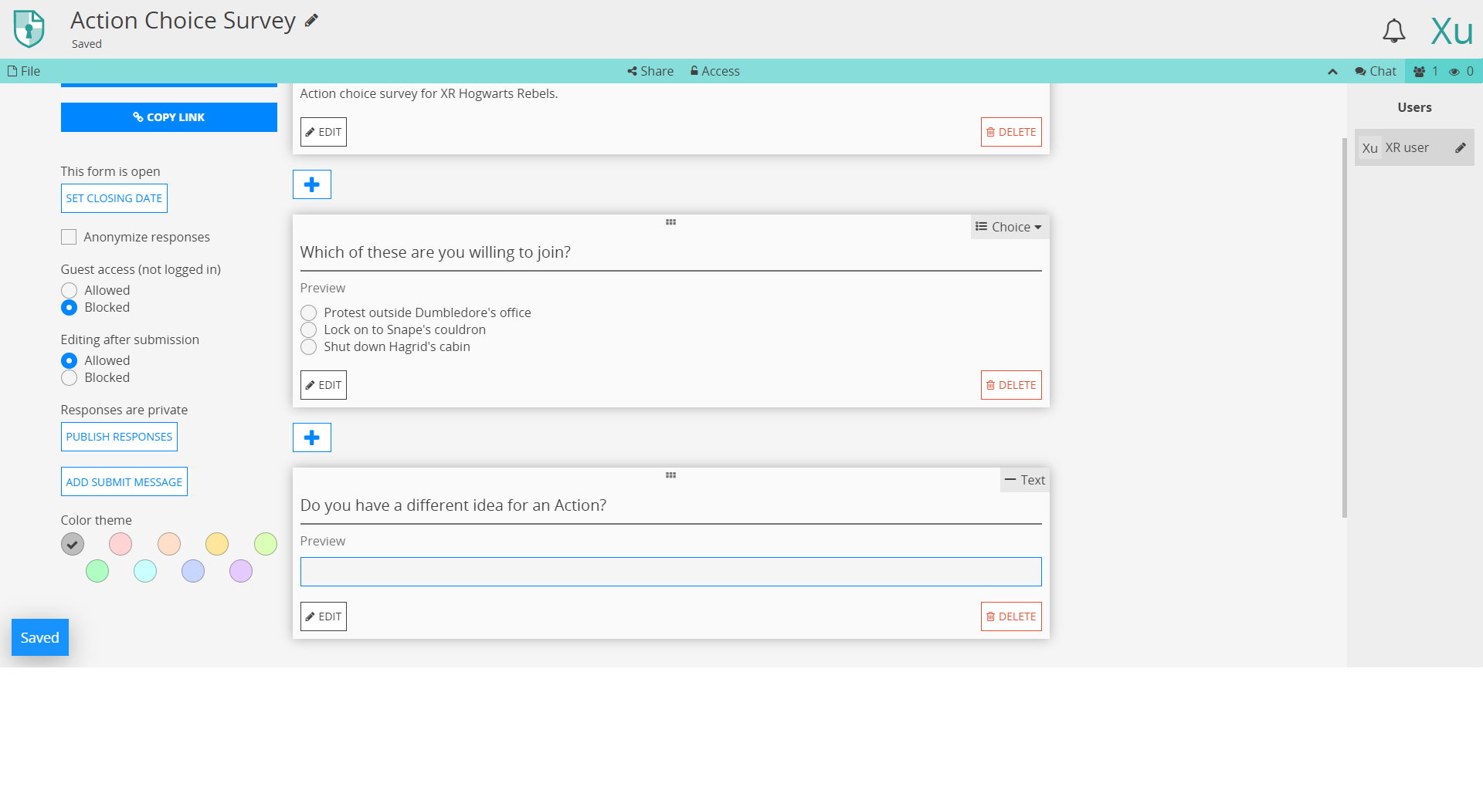Select the blue color theme
1483x787 pixels.
coord(193,571)
